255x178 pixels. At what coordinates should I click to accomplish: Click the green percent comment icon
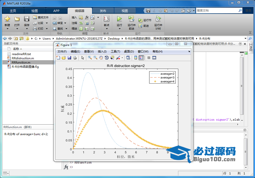click(81, 23)
